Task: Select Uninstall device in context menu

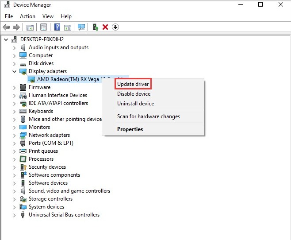Action: tap(135, 104)
